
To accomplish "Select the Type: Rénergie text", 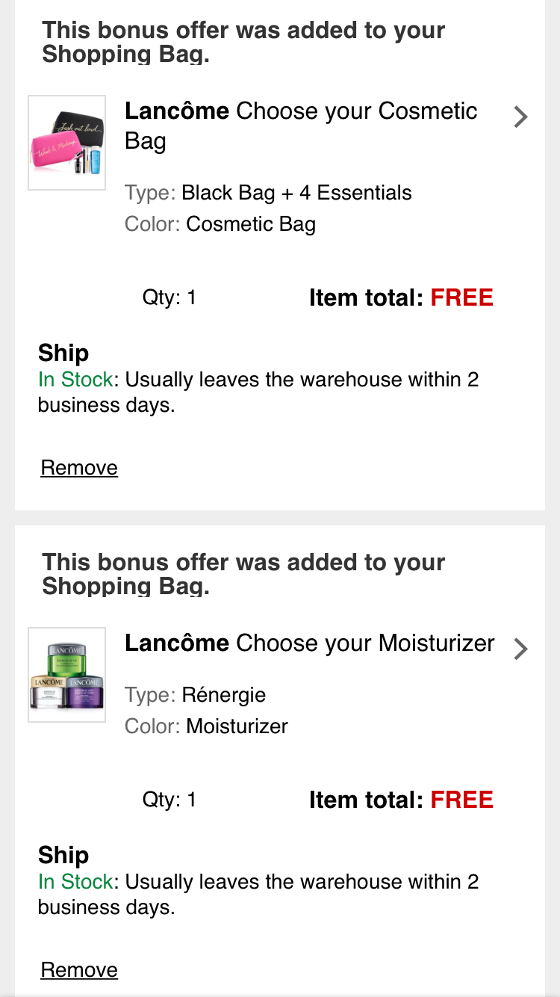I will pos(195,695).
